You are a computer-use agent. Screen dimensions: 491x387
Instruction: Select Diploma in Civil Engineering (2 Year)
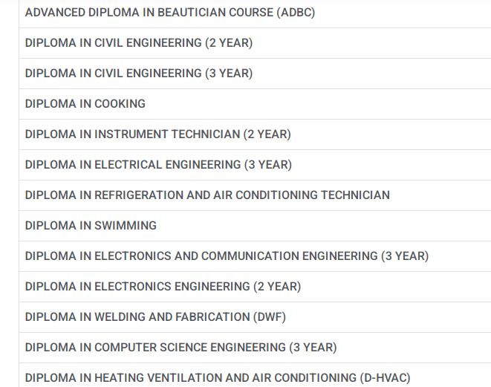point(139,43)
